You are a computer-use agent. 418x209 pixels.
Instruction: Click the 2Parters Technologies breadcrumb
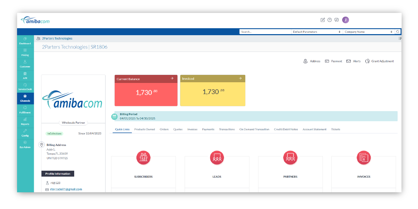pos(57,39)
